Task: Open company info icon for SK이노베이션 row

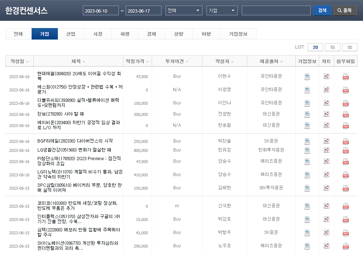Action: tap(307, 246)
